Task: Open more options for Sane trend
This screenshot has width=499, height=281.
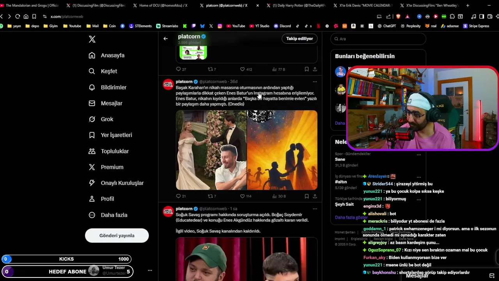Action: click(x=419, y=155)
